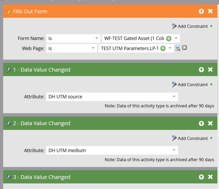Viewport: 219px width, 189px height.
Task: Delete filter 3 Data Value Changed
Action: 210,177
